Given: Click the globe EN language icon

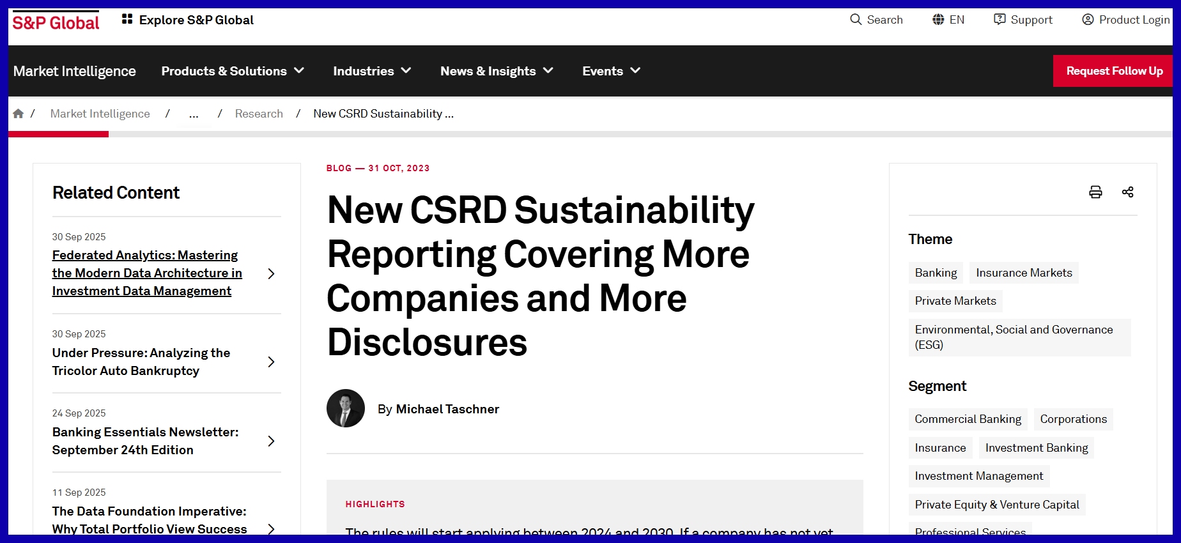Looking at the screenshot, I should 938,20.
